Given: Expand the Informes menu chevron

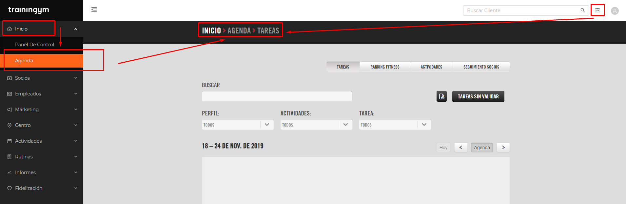Looking at the screenshot, I should tap(76, 173).
